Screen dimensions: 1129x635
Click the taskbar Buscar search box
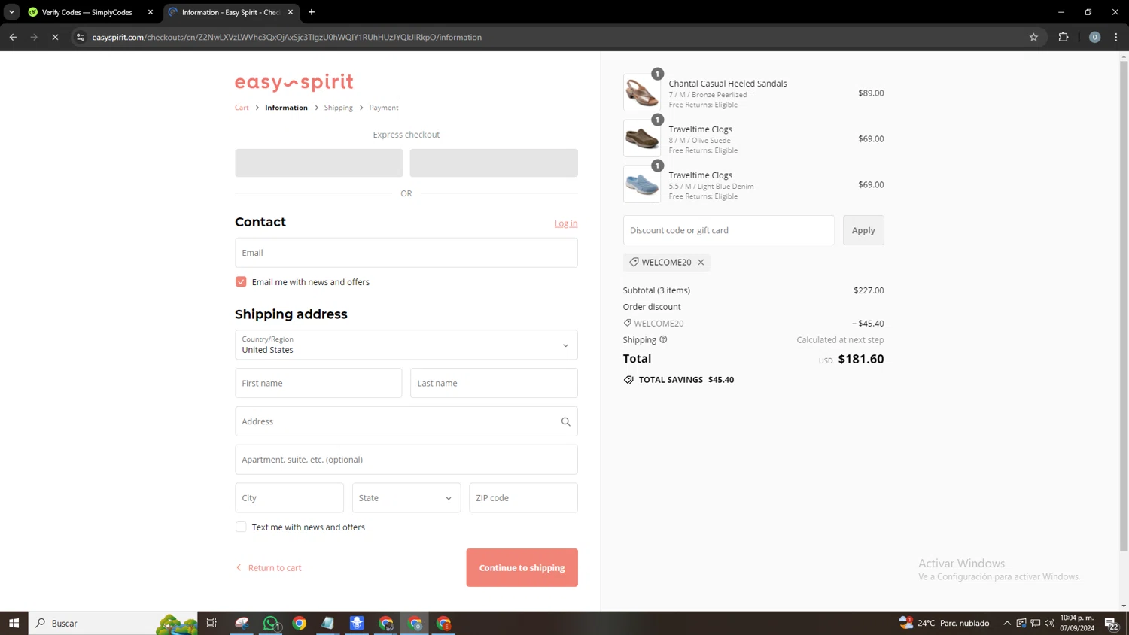pyautogui.click(x=113, y=623)
